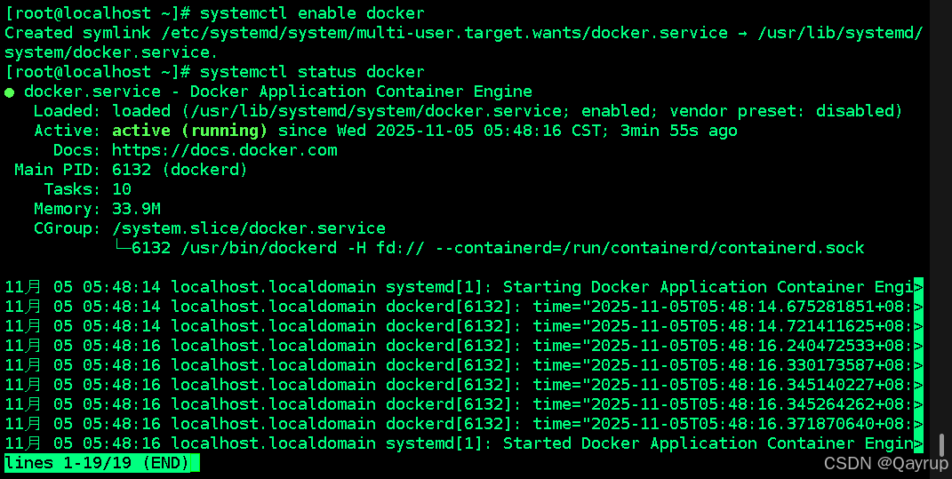The height and width of the screenshot is (479, 952).
Task: Click the 'lines 1-19/19 (END)' pager status
Action: pos(97,463)
